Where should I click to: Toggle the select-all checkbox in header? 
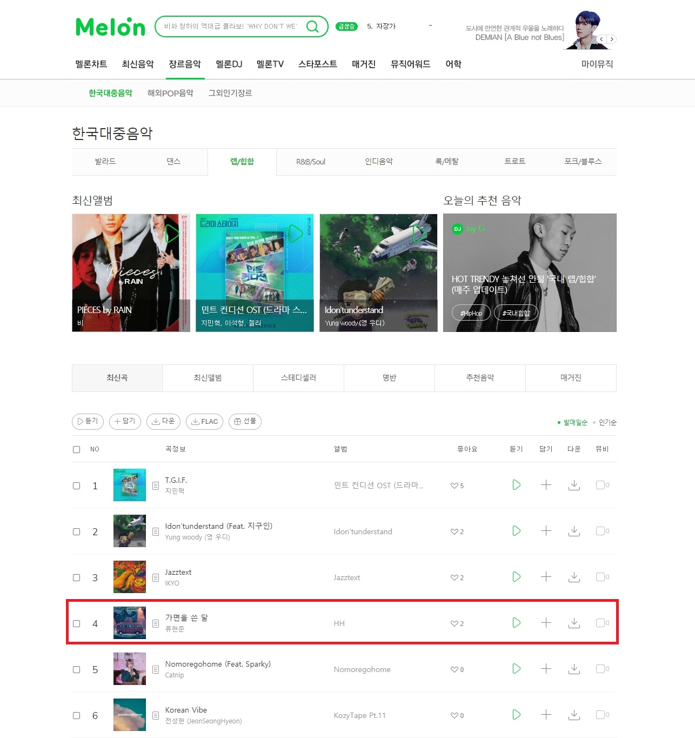[77, 449]
